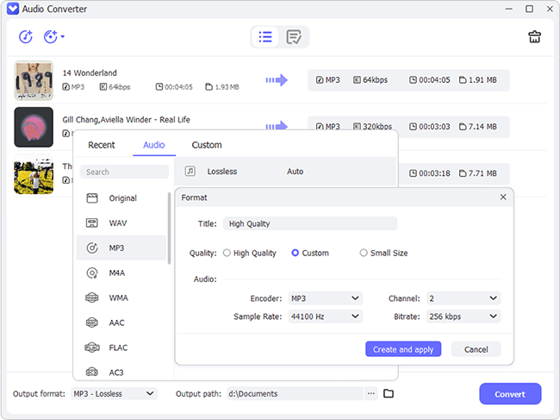
Task: Browse output path with ellipsis button
Action: pos(371,393)
